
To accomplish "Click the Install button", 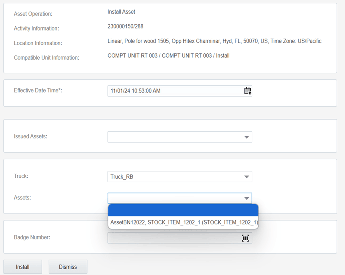I will pos(23,267).
